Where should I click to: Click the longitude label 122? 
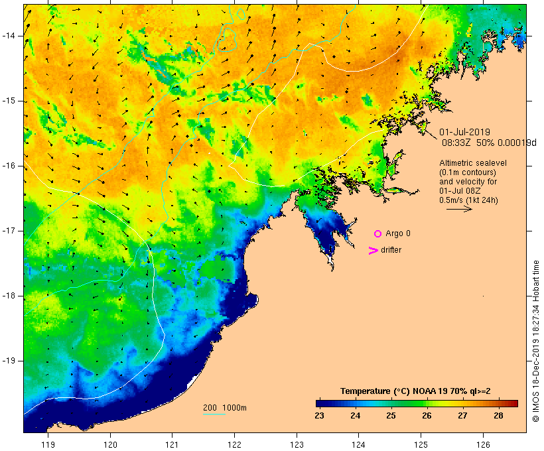point(234,444)
